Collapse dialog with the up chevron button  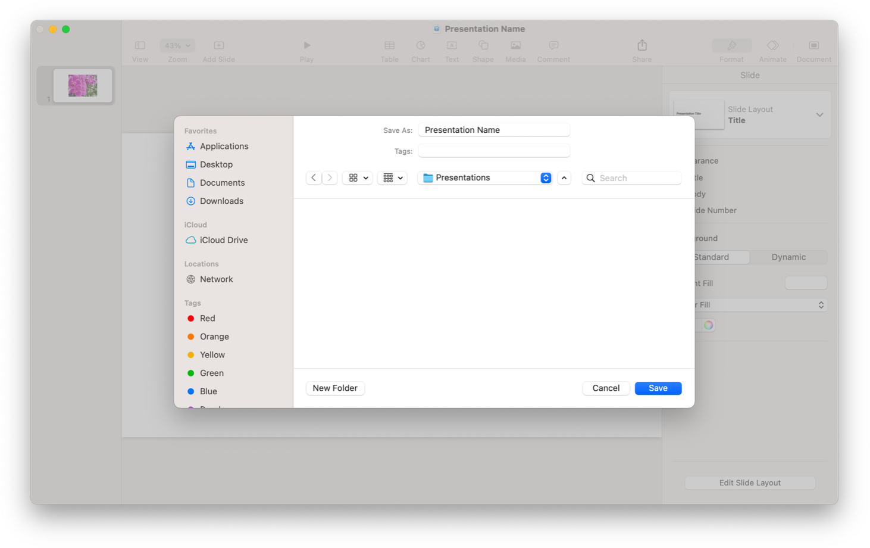564,178
